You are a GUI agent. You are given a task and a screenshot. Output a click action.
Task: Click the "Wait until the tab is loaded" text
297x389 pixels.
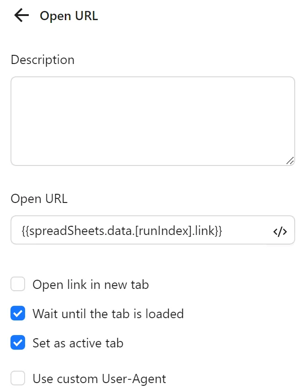point(108,314)
